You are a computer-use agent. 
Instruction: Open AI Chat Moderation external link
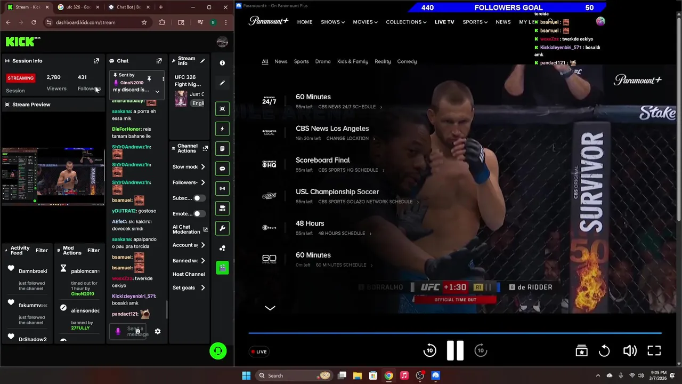pyautogui.click(x=206, y=229)
